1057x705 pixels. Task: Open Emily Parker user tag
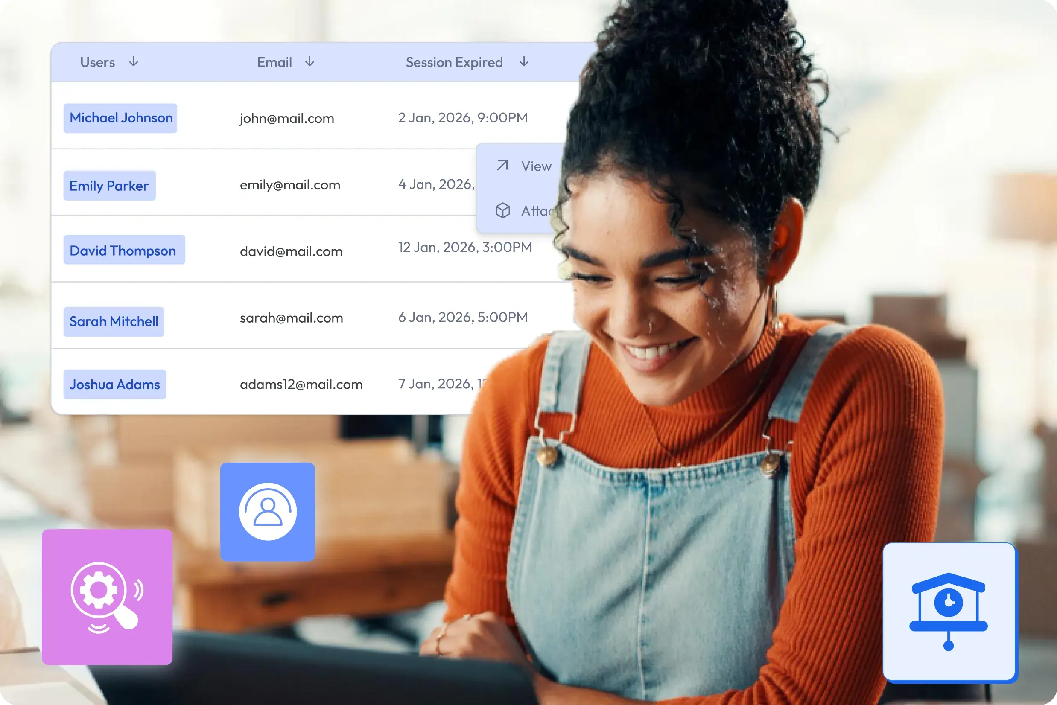109,186
